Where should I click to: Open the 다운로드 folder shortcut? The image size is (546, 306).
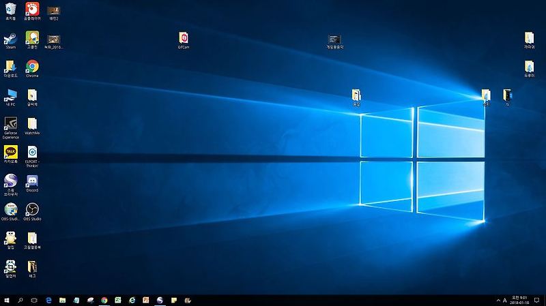pyautogui.click(x=11, y=68)
